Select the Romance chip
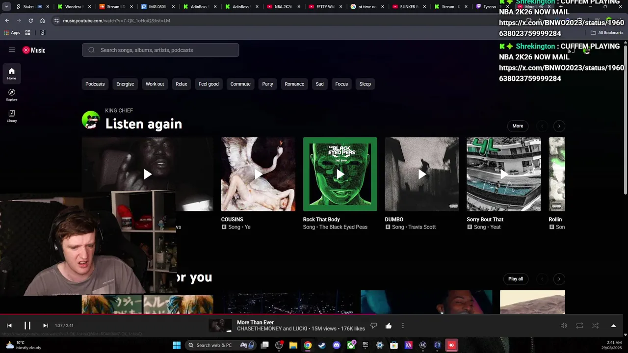The height and width of the screenshot is (353, 628). [x=294, y=84]
